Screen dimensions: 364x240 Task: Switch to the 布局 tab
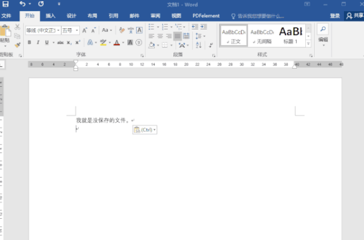[x=92, y=16]
